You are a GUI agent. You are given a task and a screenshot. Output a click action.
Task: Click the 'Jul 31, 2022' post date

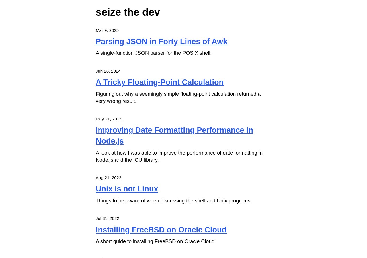(x=107, y=218)
